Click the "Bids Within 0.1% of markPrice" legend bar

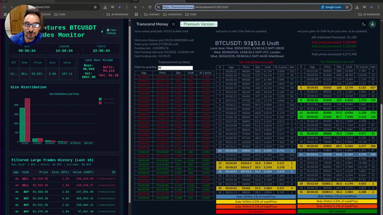click(x=337, y=206)
